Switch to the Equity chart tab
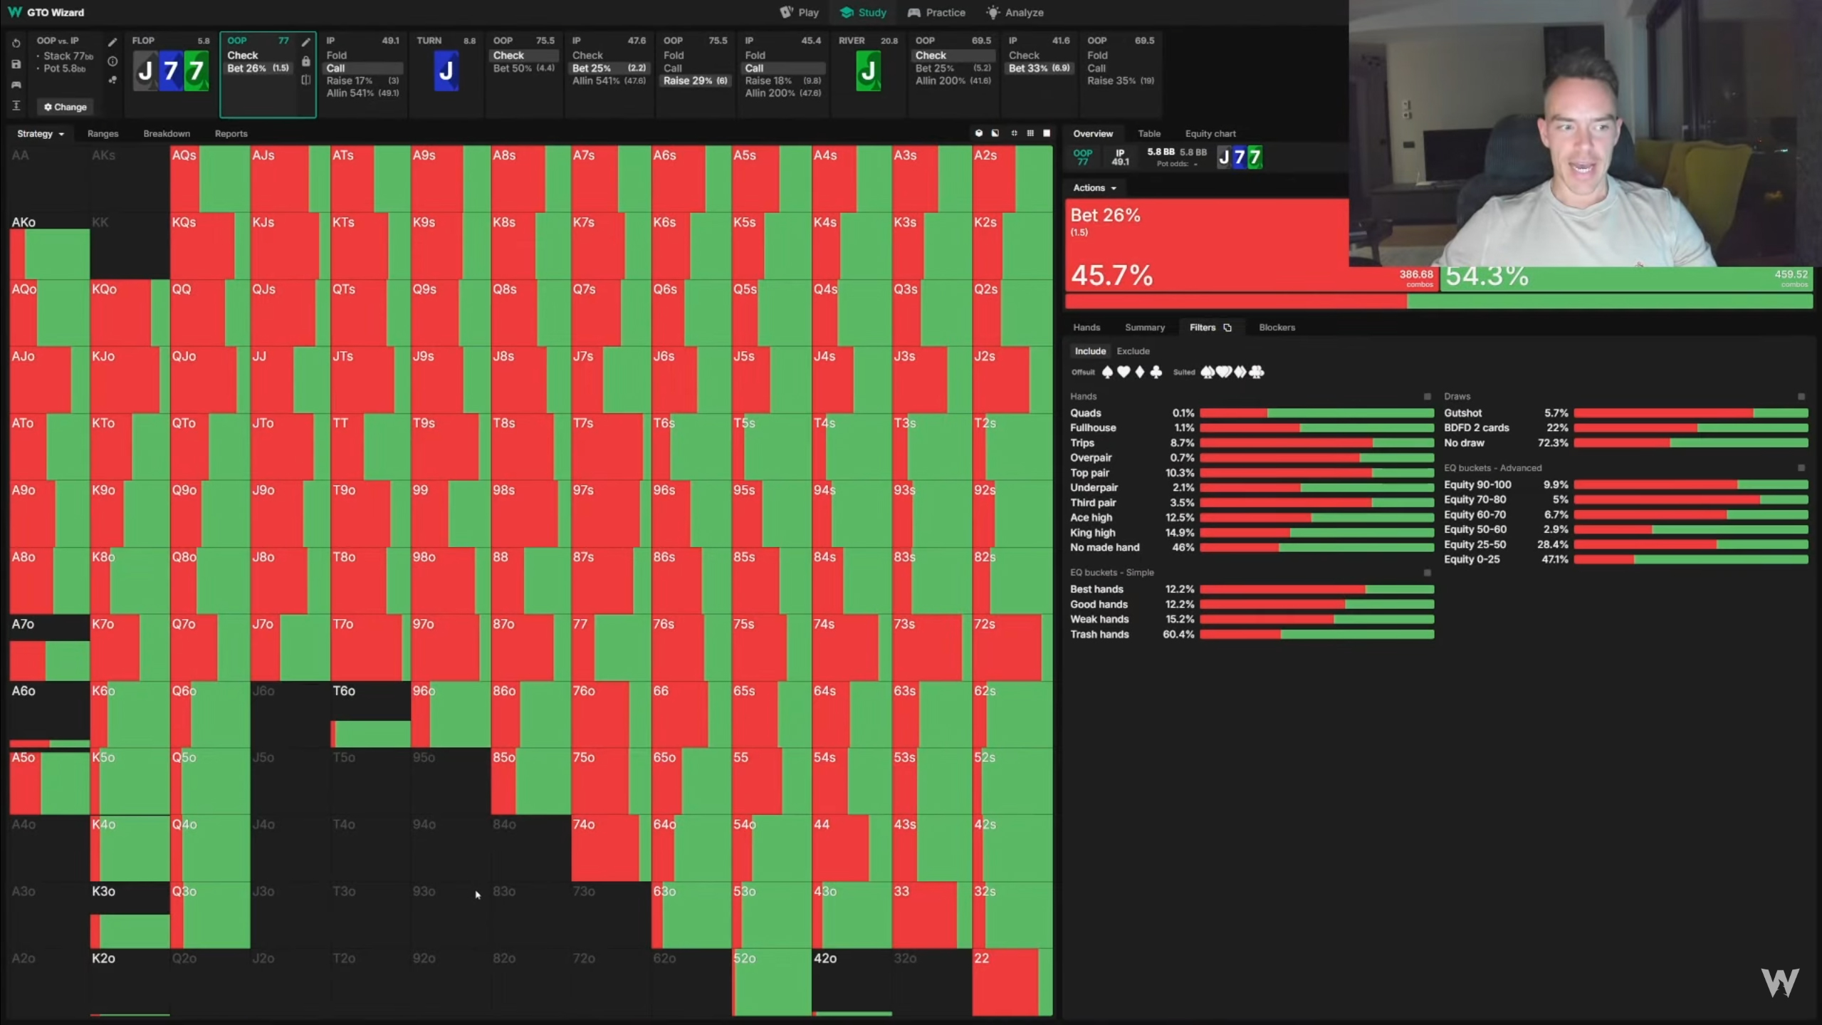 (x=1210, y=133)
